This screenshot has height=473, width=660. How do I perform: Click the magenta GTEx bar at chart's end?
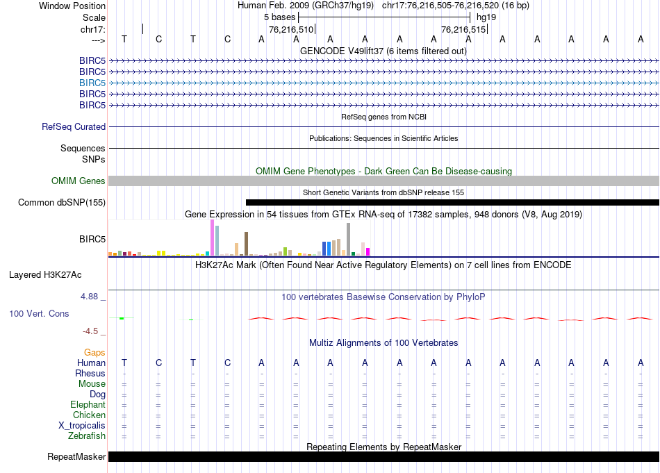(368, 252)
